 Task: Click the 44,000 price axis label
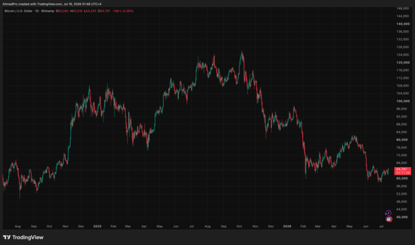point(401,209)
